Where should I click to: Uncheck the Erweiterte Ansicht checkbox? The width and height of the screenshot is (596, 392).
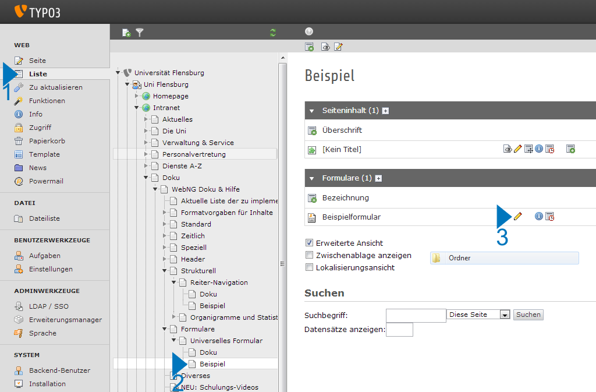[x=309, y=243]
